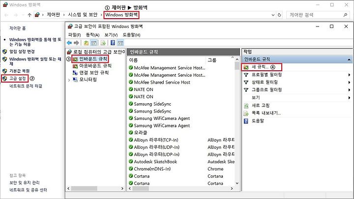354x199 pixels.
Task: Click the refresh icon beside the address bar
Action: [x=279, y=15]
